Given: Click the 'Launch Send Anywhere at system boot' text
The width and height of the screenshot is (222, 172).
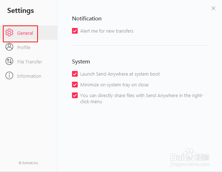Looking at the screenshot, I should (x=120, y=74).
